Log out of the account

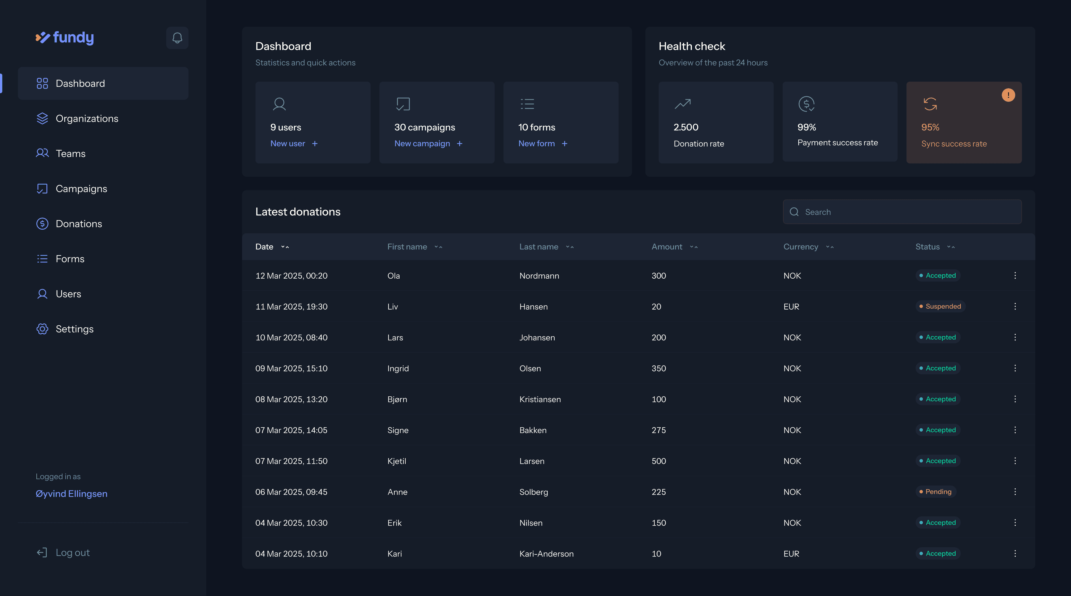coord(72,552)
